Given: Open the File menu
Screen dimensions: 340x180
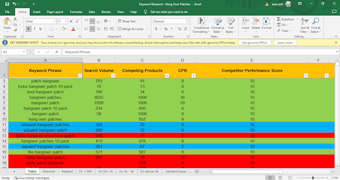Looking at the screenshot, I should tap(7, 12).
